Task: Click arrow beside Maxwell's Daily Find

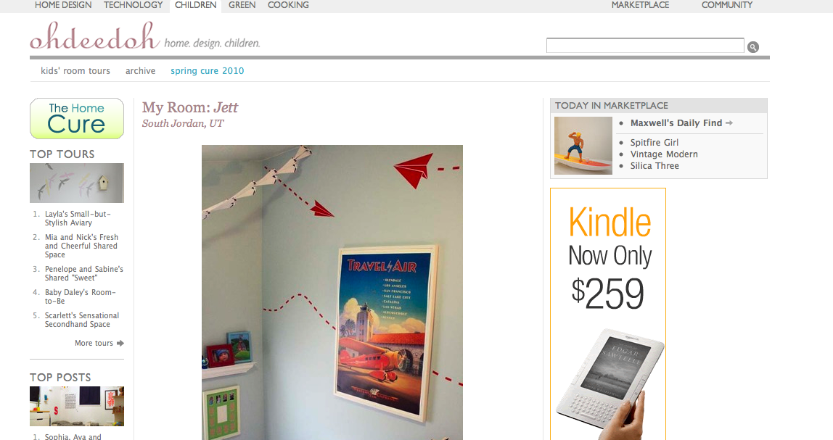Action: click(x=729, y=123)
